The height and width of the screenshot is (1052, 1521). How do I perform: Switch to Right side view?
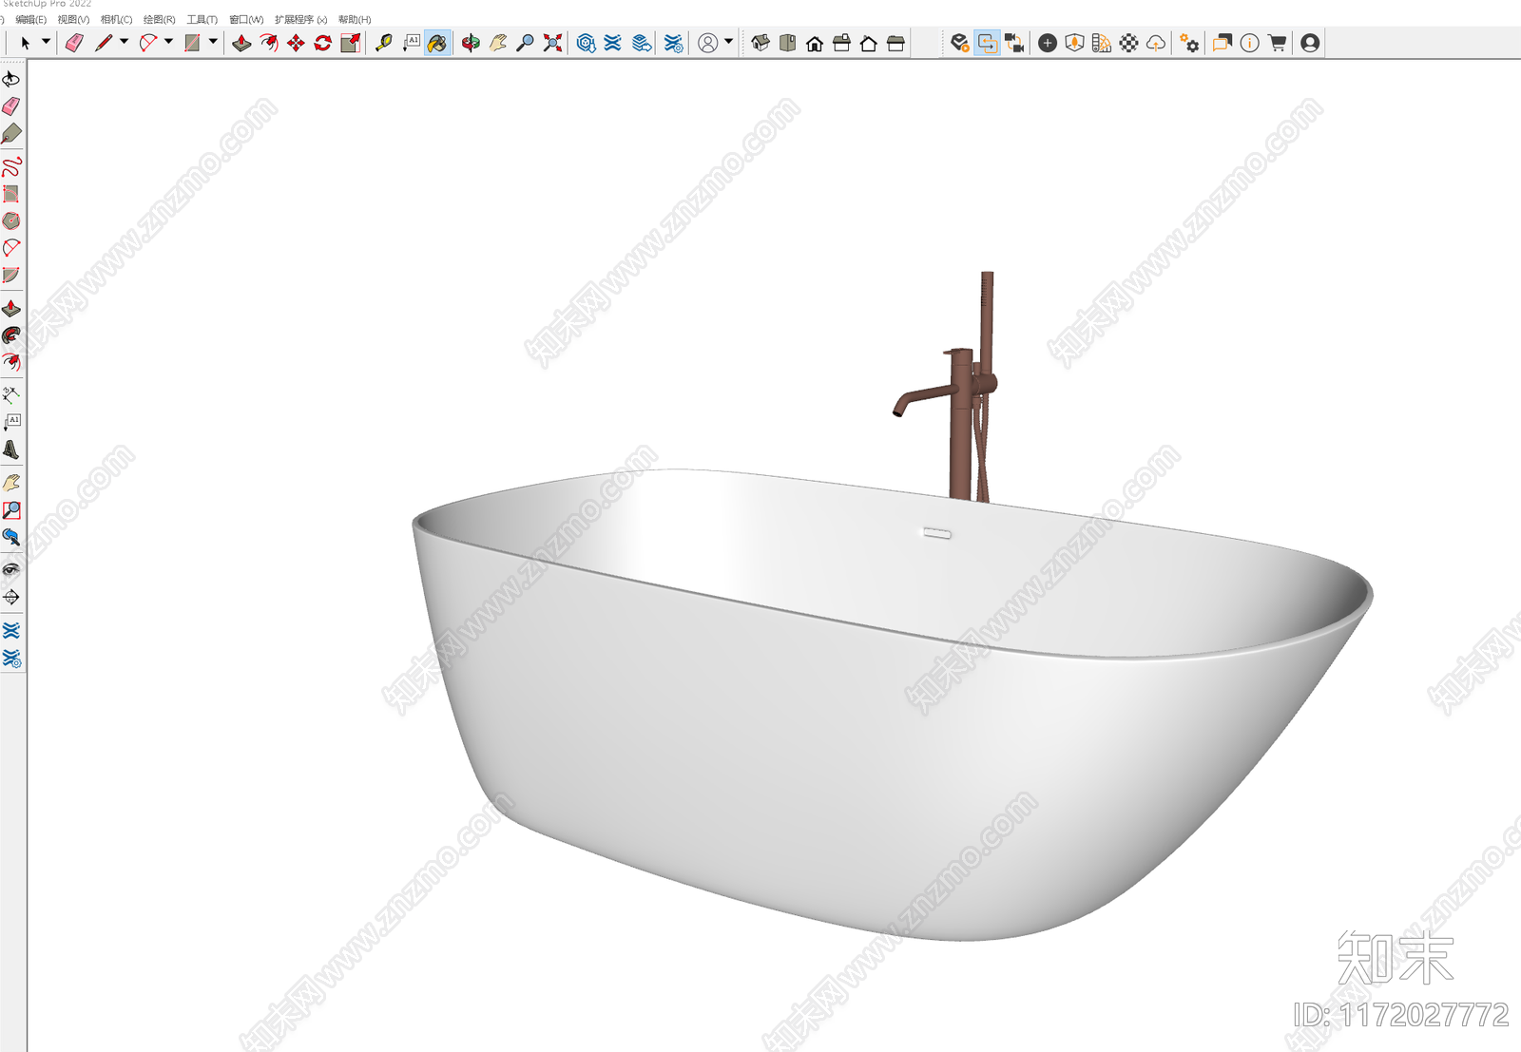click(841, 43)
